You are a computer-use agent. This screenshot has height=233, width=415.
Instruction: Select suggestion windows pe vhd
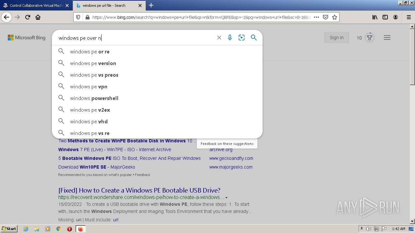click(157, 121)
